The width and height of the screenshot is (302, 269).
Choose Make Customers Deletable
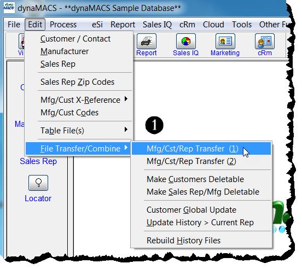[x=201, y=179]
